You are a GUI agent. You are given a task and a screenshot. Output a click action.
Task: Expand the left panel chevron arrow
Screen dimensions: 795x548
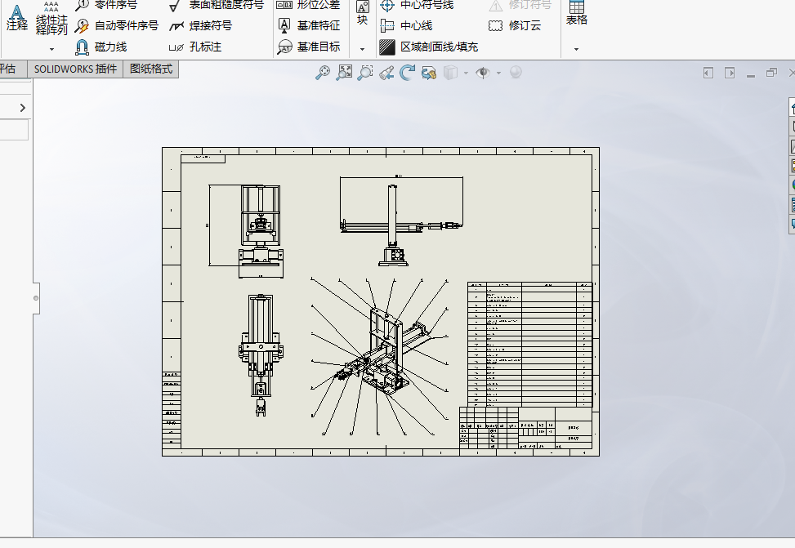tap(22, 108)
